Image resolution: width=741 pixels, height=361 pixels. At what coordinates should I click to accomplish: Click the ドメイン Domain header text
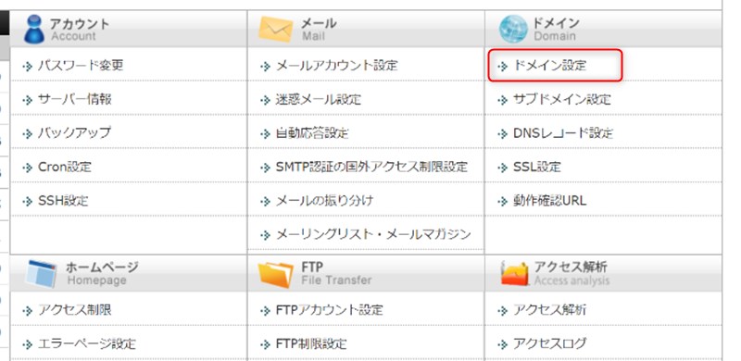[557, 30]
